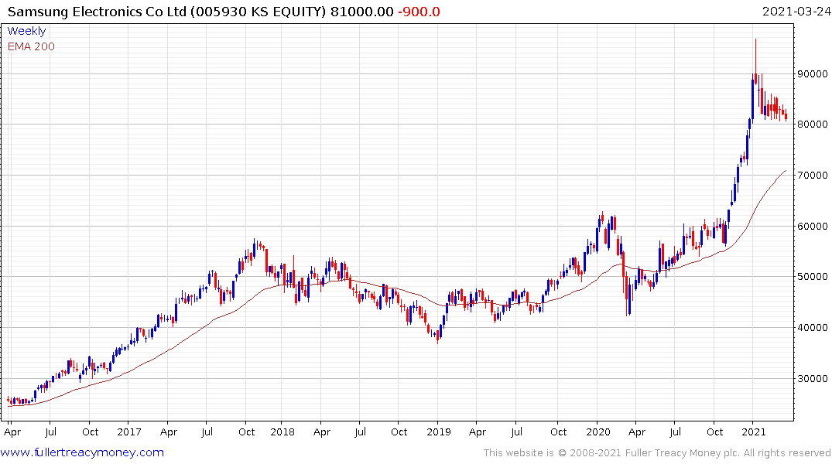Click the 2019 year label on time axis
Viewport: 832px width, 464px height.
[x=438, y=432]
